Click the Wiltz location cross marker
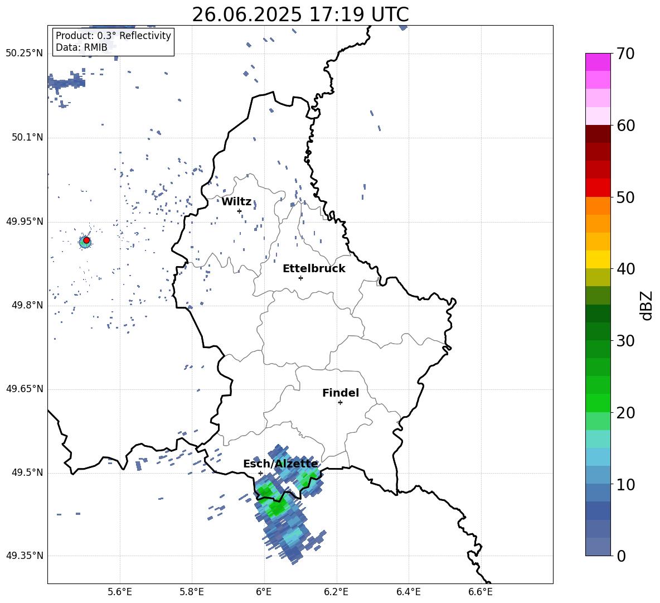Viewport: 660px width, 603px height. pos(239,211)
